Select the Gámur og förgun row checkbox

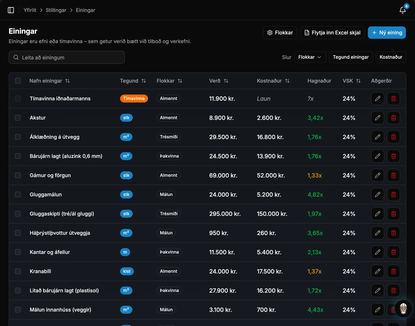click(18, 175)
